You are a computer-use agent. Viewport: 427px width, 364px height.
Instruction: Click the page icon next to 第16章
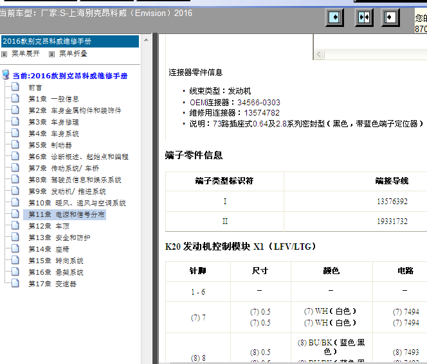15,272
